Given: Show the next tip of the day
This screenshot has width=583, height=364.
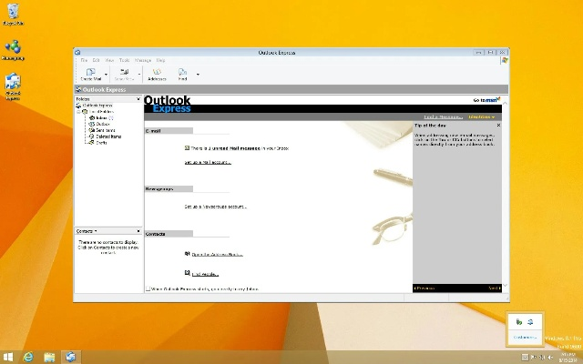Looking at the screenshot, I should 495,288.
